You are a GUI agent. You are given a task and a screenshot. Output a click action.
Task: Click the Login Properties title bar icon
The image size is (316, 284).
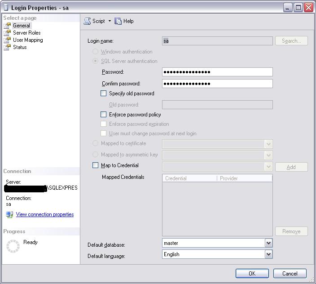tap(6, 8)
